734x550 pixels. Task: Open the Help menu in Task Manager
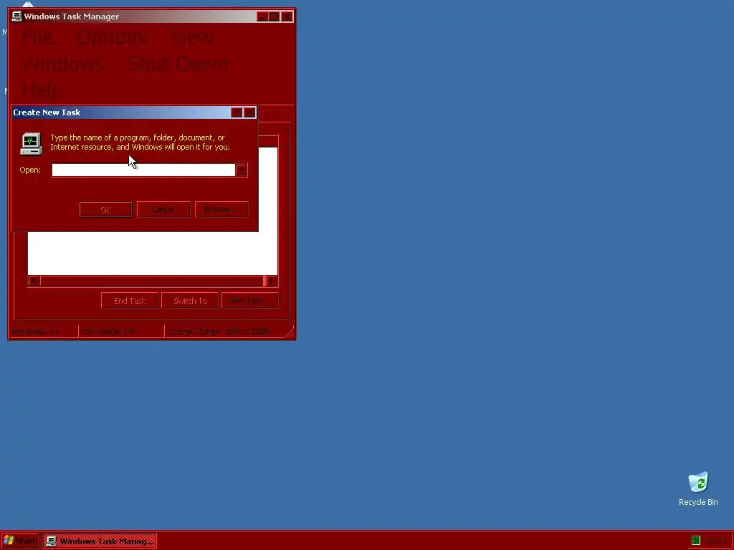[x=42, y=90]
